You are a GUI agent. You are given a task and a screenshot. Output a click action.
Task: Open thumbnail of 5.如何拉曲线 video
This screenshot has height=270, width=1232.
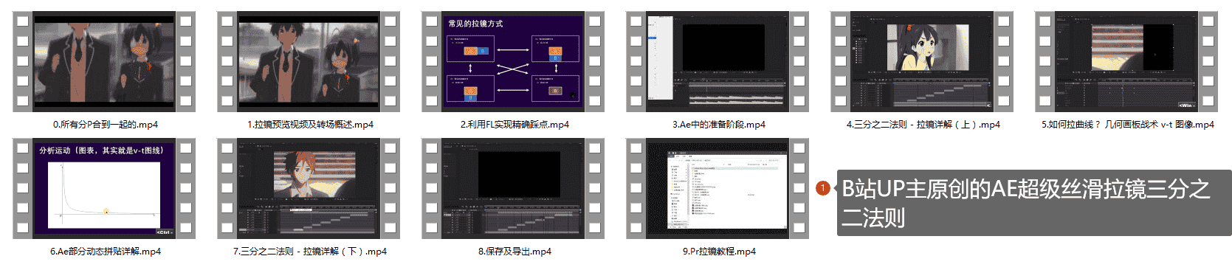click(1126, 61)
